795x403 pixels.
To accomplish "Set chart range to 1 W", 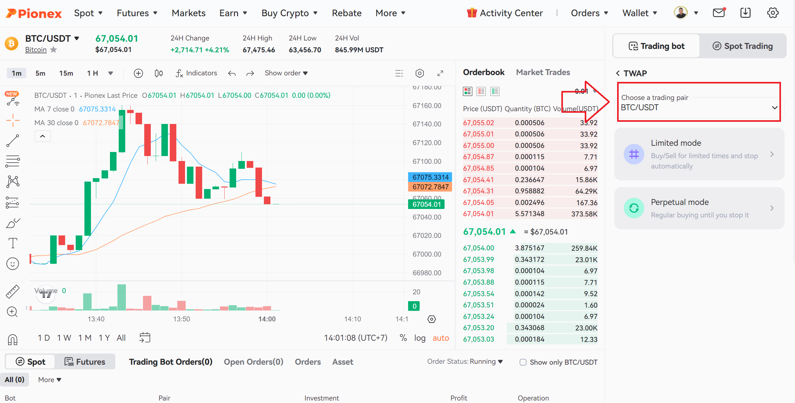I will [x=64, y=338].
